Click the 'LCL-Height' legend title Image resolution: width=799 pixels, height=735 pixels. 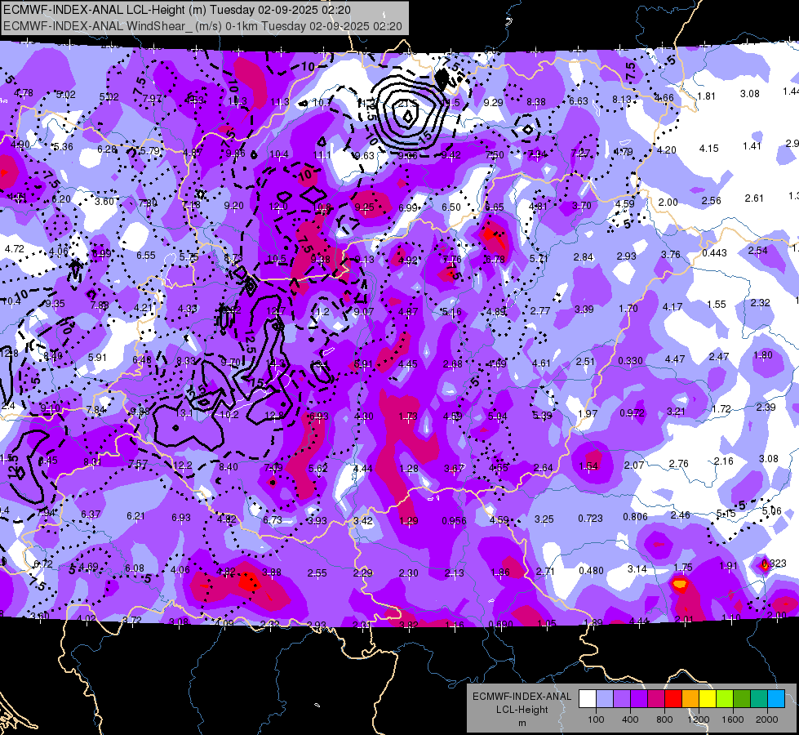pyautogui.click(x=522, y=710)
